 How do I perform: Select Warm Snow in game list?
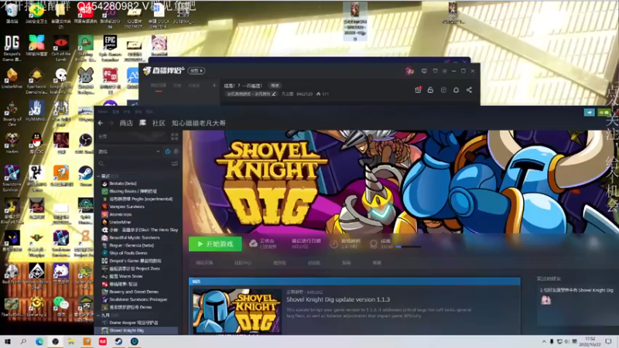125,276
